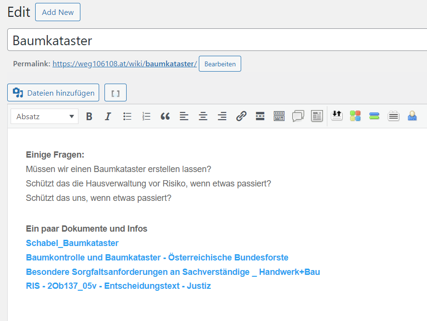Click the Edit page heading

coord(18,12)
